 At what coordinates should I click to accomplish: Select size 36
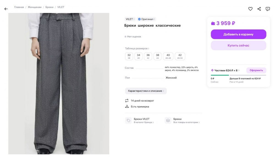[148, 56]
